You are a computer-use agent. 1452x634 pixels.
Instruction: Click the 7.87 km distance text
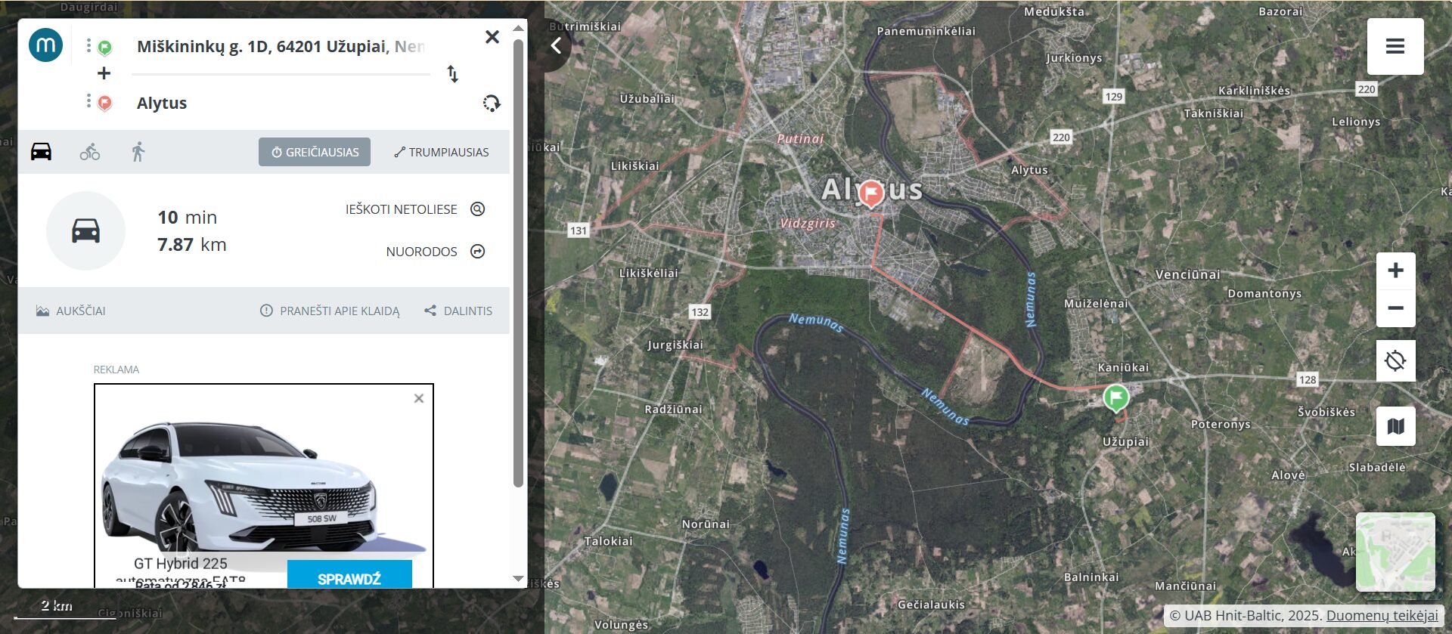point(192,245)
